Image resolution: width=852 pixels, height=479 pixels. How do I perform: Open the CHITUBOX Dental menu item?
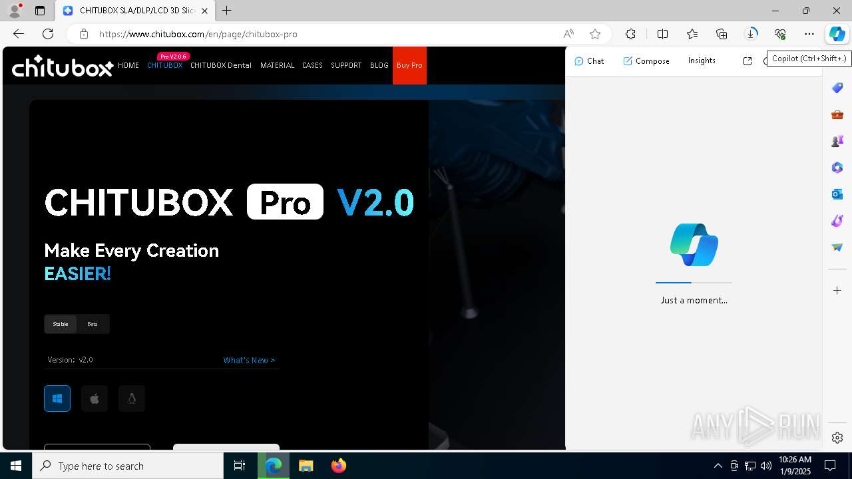(x=221, y=65)
